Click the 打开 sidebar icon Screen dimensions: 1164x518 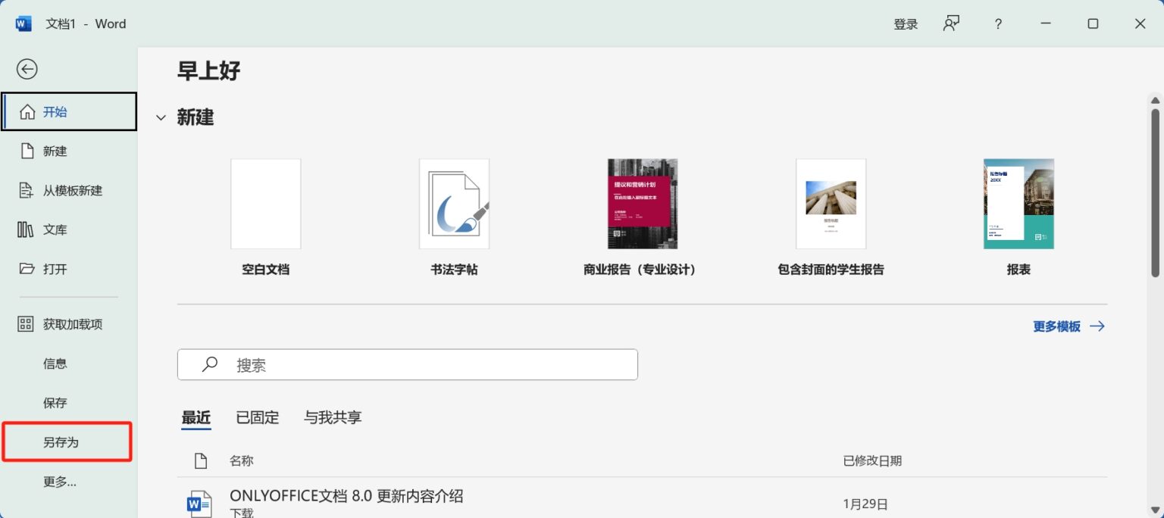click(54, 269)
